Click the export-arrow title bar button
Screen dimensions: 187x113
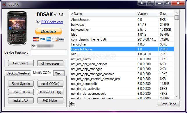click(150, 3)
